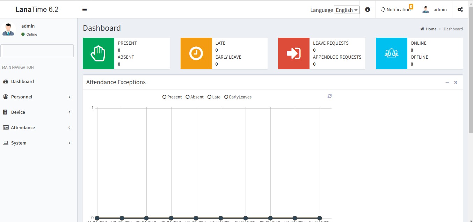Click the OFFLINE label

pos(419,57)
